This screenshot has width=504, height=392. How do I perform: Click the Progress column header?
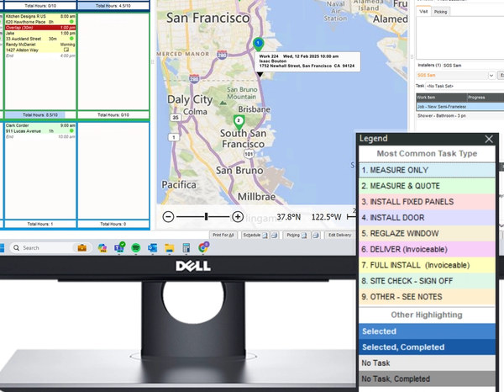tap(486, 98)
